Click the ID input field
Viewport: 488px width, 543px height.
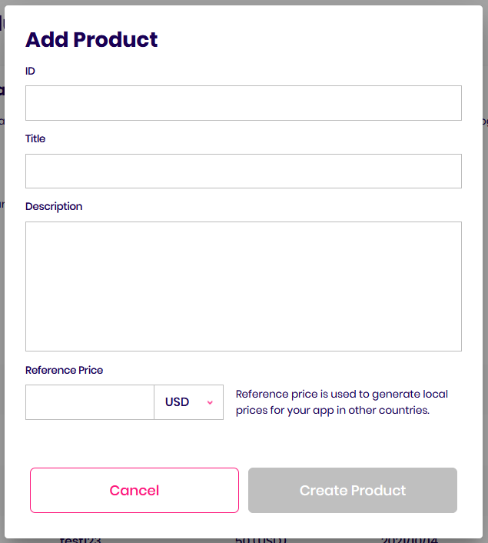[243, 103]
